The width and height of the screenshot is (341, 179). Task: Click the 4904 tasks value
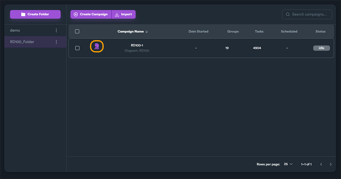point(257,48)
